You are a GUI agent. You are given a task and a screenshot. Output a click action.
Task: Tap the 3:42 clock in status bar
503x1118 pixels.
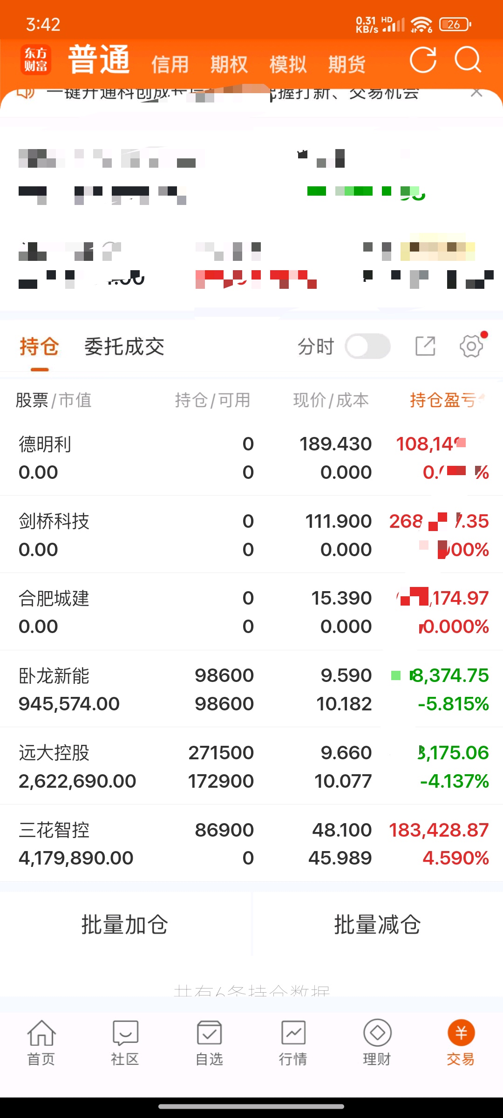(x=43, y=24)
